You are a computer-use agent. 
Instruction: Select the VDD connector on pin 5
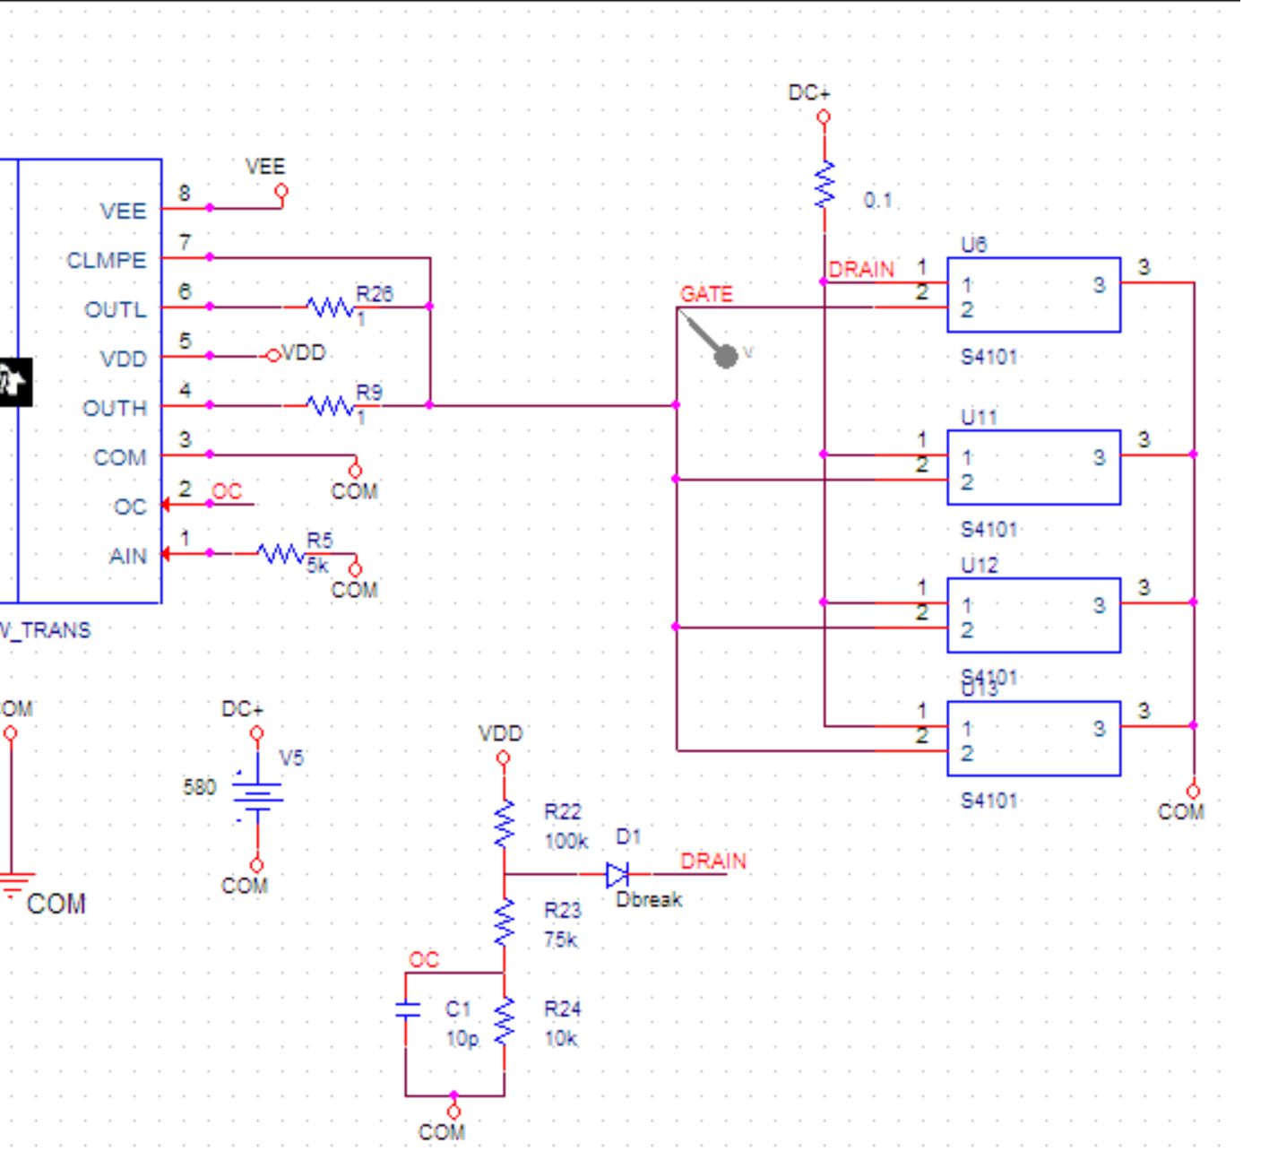pos(273,356)
